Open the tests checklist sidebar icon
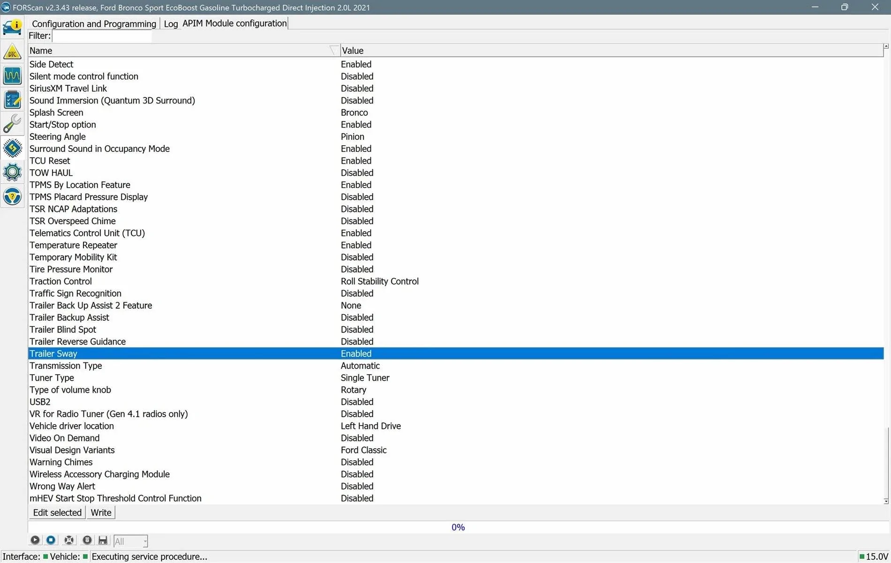891x563 pixels. point(12,99)
